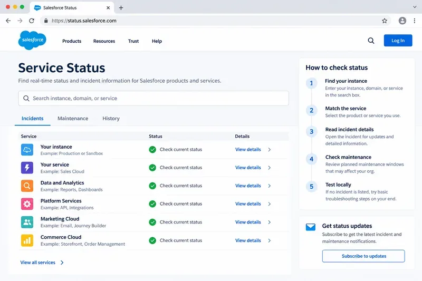The width and height of the screenshot is (422, 281).
Task: Open View details for Your service
Action: pos(248,168)
